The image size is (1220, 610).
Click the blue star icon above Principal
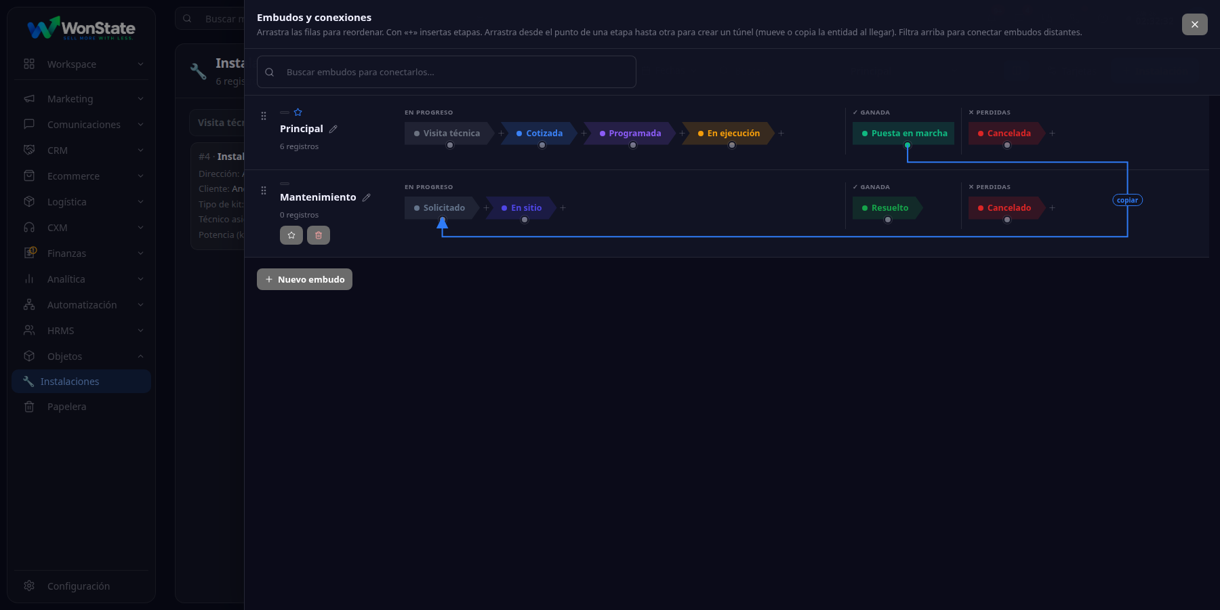point(298,113)
